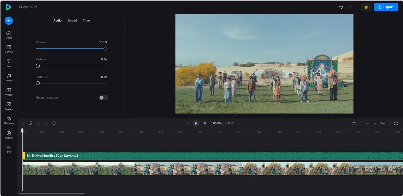Play the video preview
403x196 pixels.
click(196, 123)
